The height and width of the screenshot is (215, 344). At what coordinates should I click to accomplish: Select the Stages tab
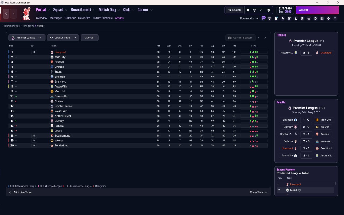click(x=119, y=18)
